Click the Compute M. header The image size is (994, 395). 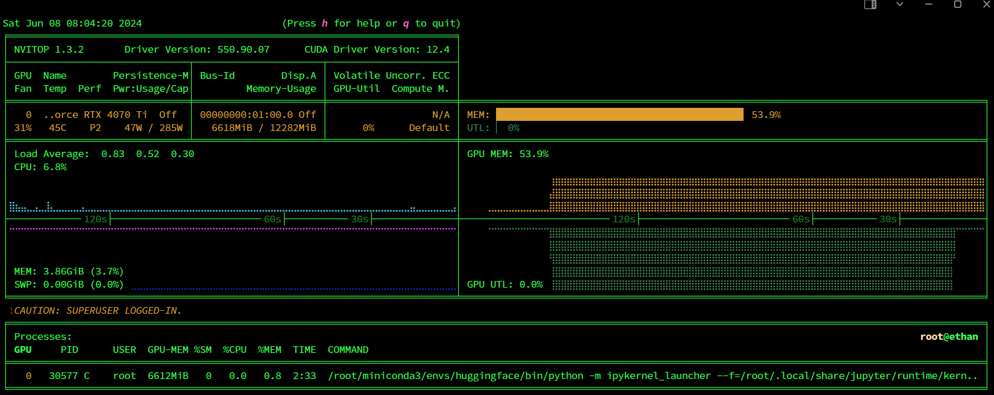pos(421,88)
